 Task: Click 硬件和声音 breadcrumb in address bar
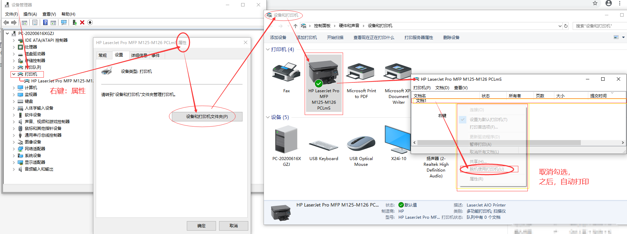point(349,26)
